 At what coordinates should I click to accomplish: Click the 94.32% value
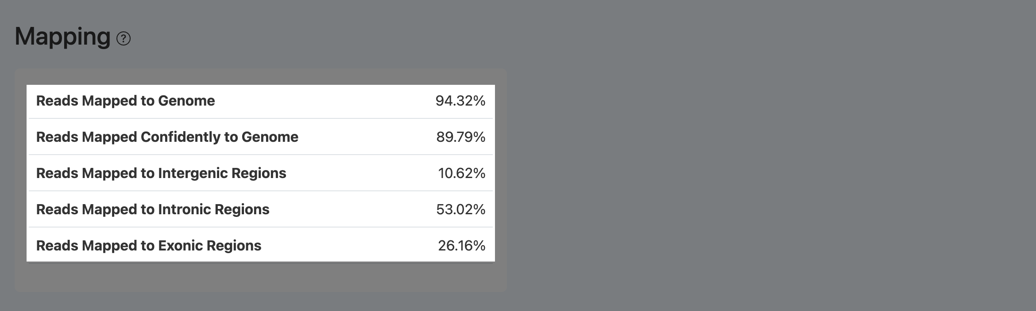[460, 101]
